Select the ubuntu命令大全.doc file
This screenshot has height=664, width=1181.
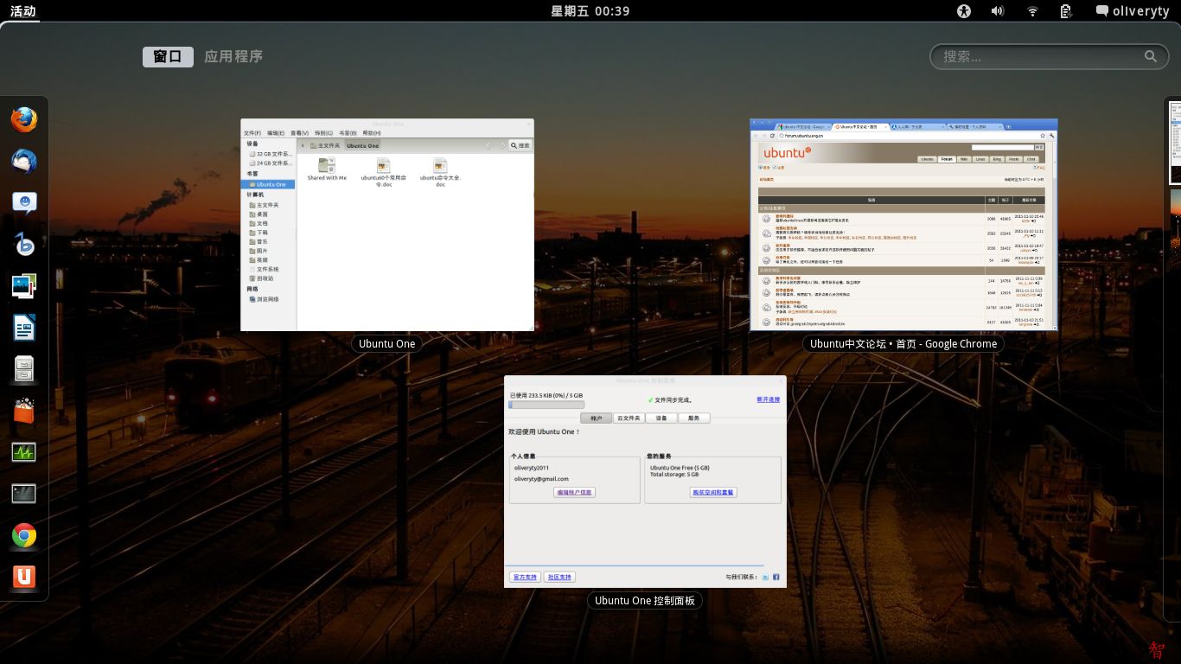click(440, 171)
